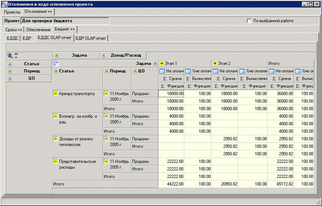The height and width of the screenshot is (206, 322).
Task: Open the 'Сроки ++' tab
Action: tap(14, 30)
